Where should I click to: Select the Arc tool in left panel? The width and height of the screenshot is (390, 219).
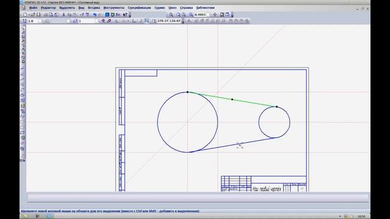pos(23,89)
